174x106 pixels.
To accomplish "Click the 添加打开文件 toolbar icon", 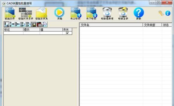I will coord(26,12).
